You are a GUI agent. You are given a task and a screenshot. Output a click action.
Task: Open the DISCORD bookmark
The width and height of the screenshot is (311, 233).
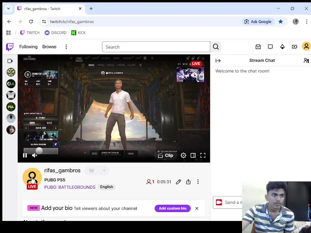(x=55, y=33)
